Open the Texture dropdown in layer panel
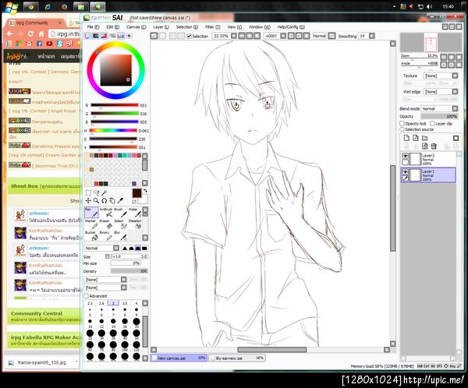The height and width of the screenshot is (388, 468). pyautogui.click(x=441, y=76)
